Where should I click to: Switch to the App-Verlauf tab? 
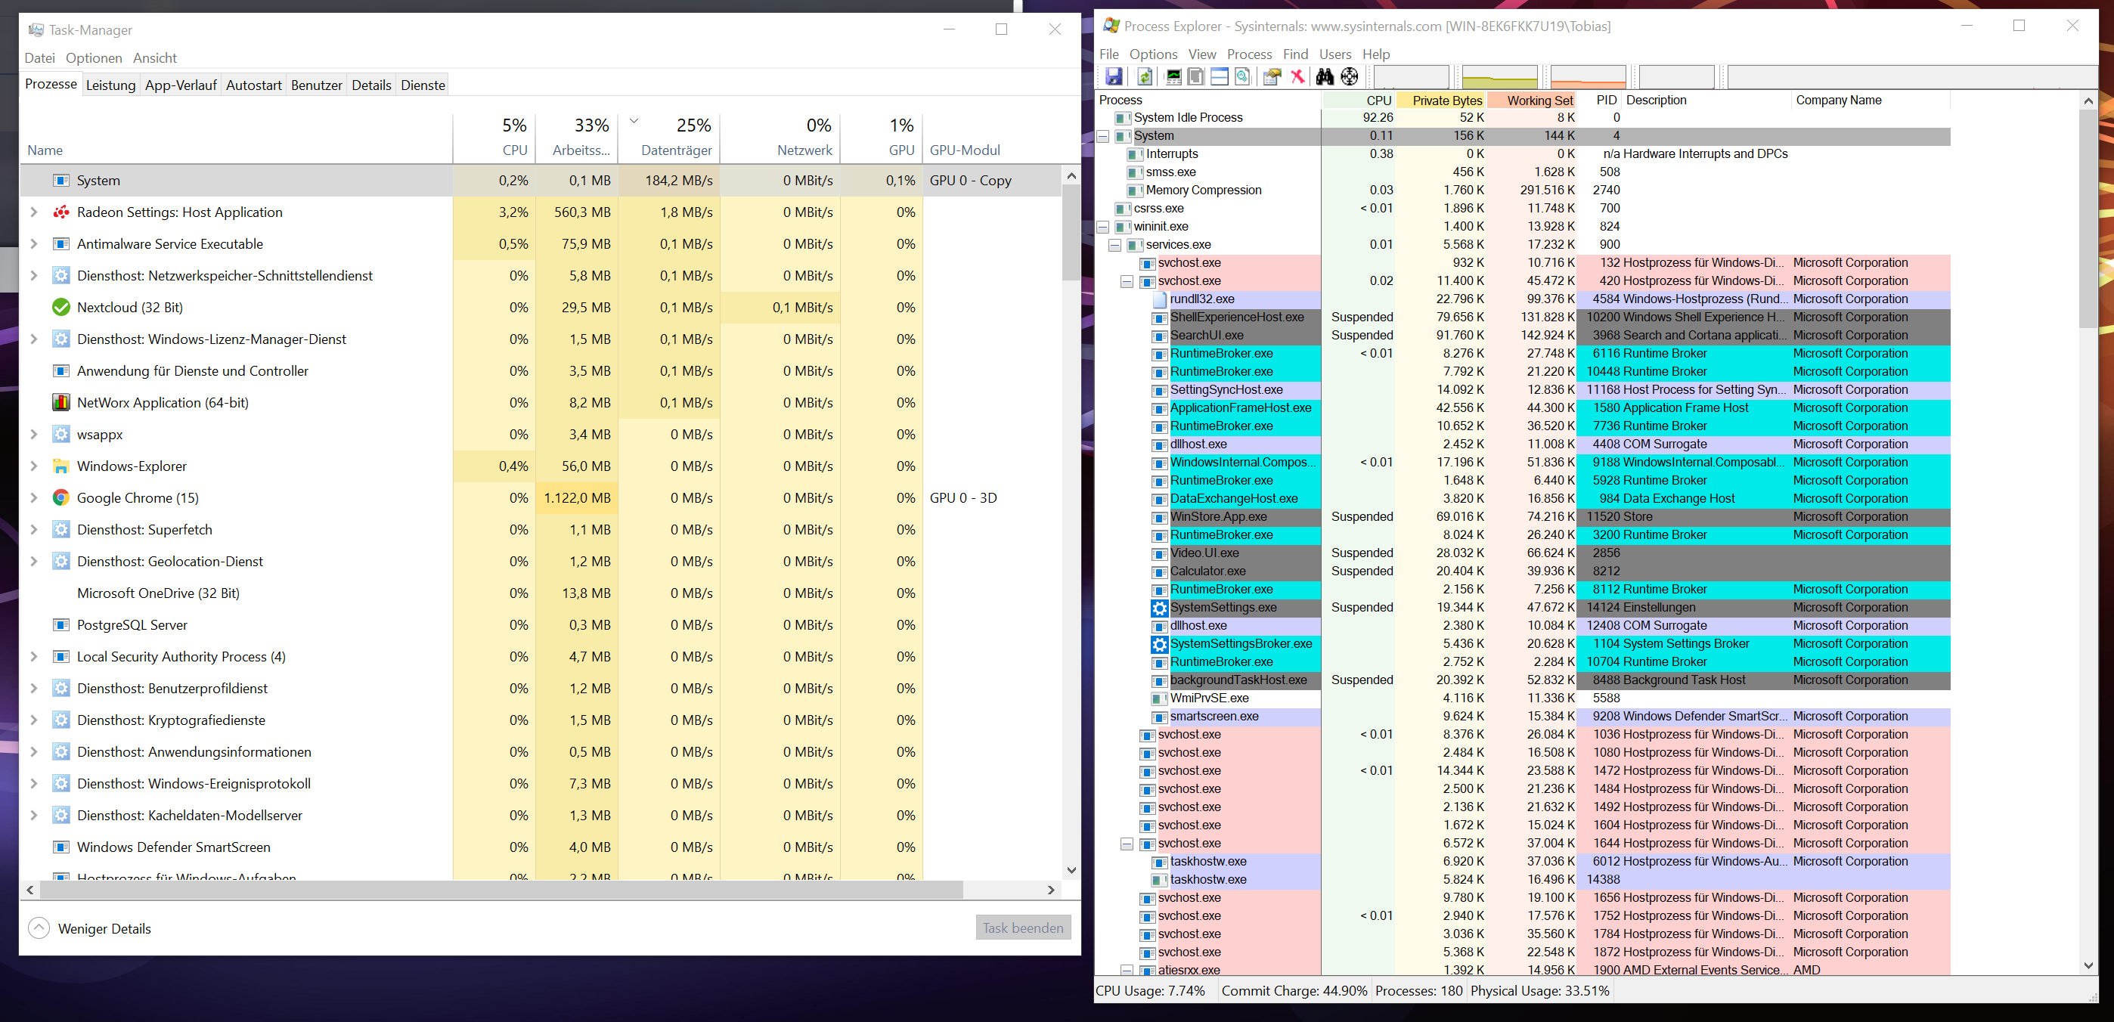tap(181, 85)
